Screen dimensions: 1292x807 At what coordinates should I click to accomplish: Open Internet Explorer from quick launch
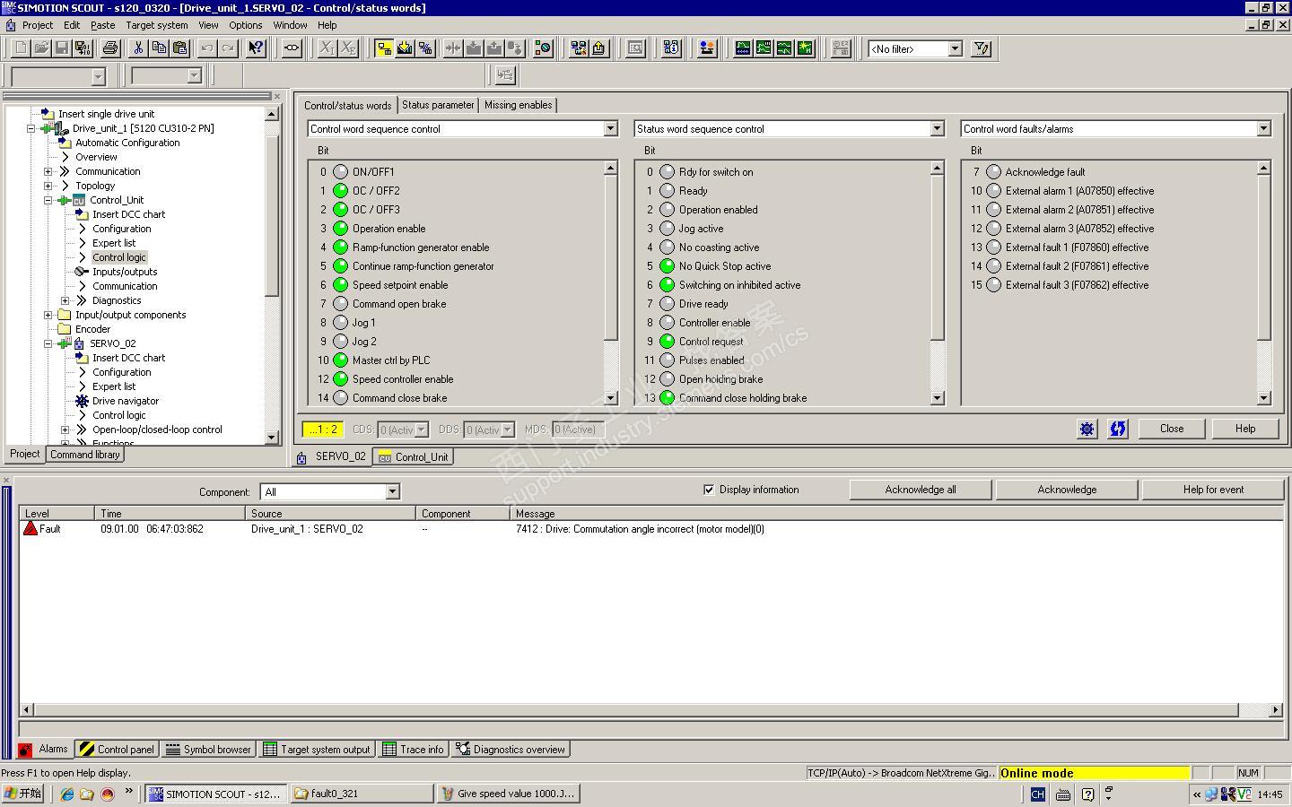click(66, 794)
